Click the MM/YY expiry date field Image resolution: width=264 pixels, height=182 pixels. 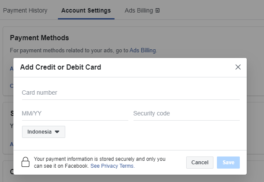click(x=75, y=113)
